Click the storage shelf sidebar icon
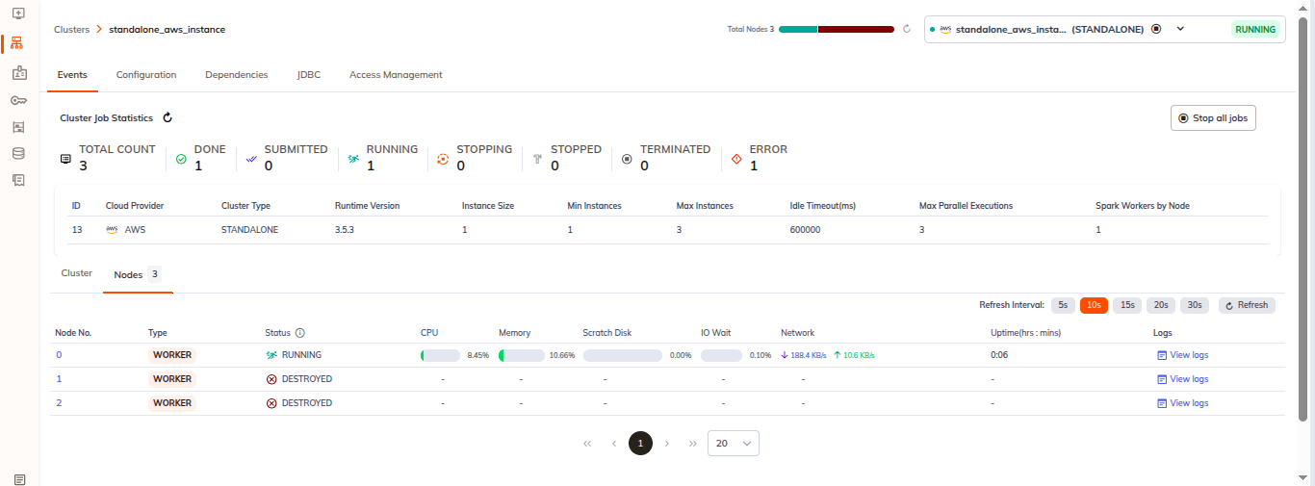The width and height of the screenshot is (1315, 486). [18, 126]
